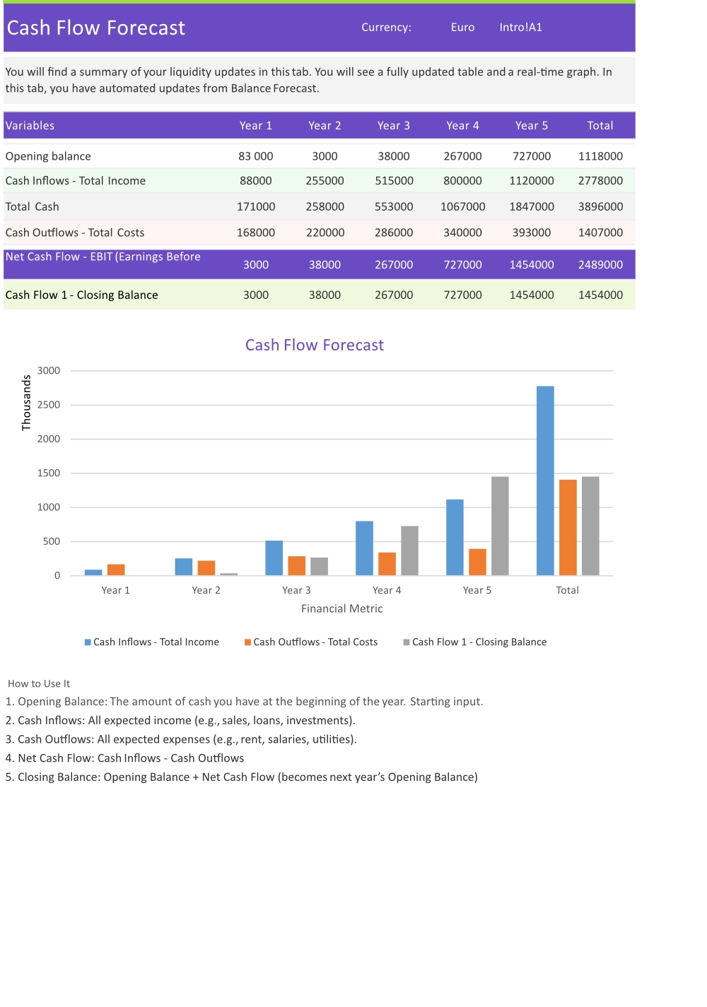Screen dimensions: 707x1007
Task: Click Total Cash total 3896000
Action: click(x=600, y=207)
